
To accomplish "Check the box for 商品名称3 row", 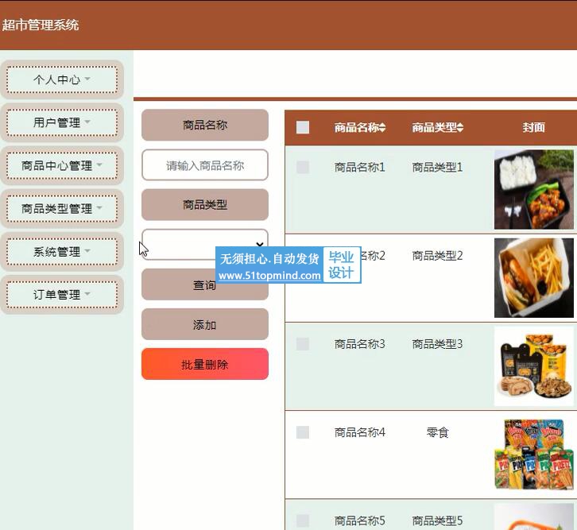I will [303, 344].
